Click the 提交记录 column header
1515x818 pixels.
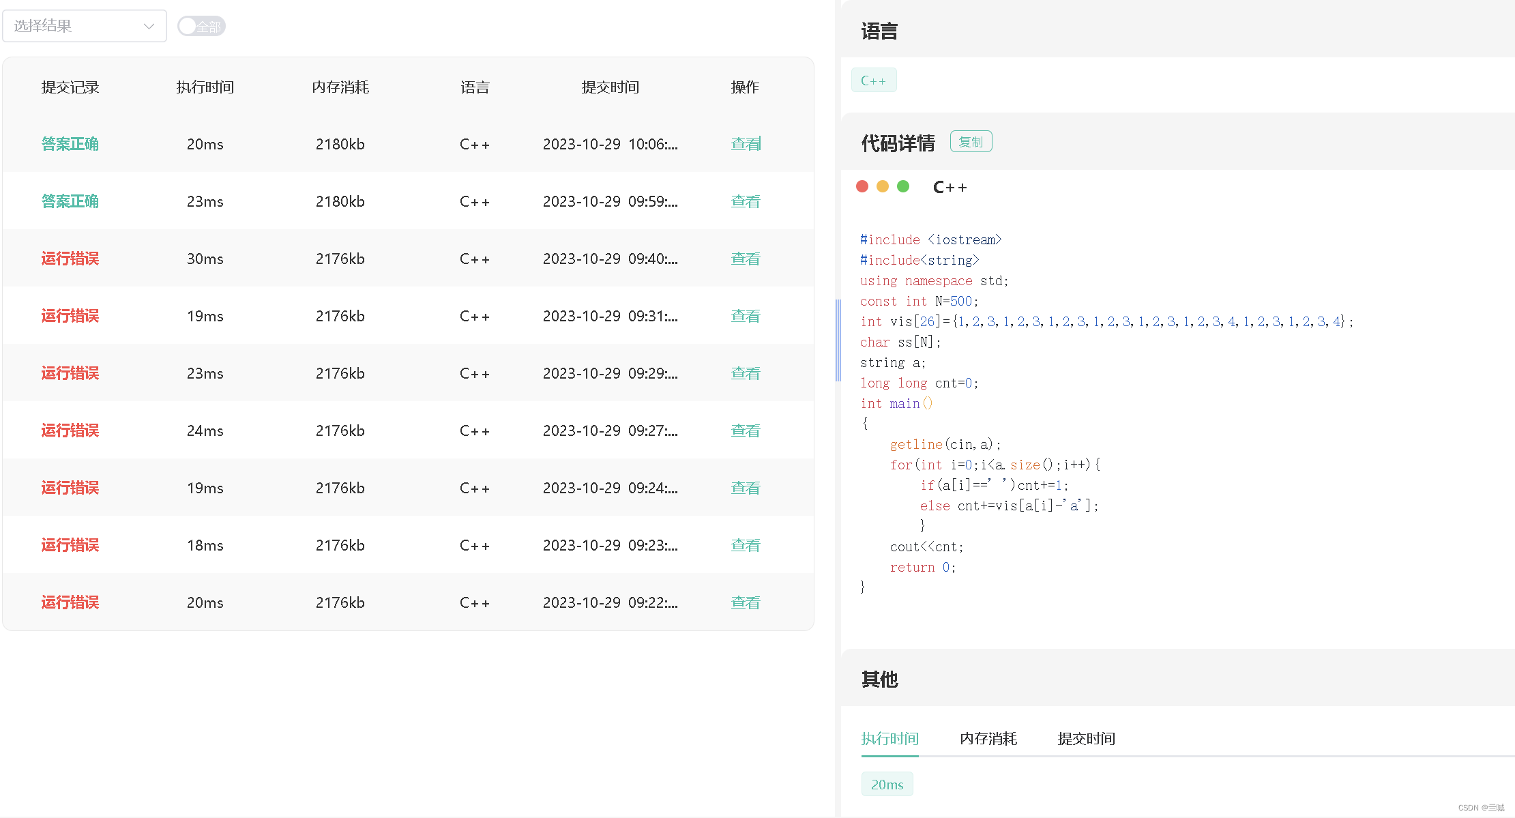pos(70,87)
